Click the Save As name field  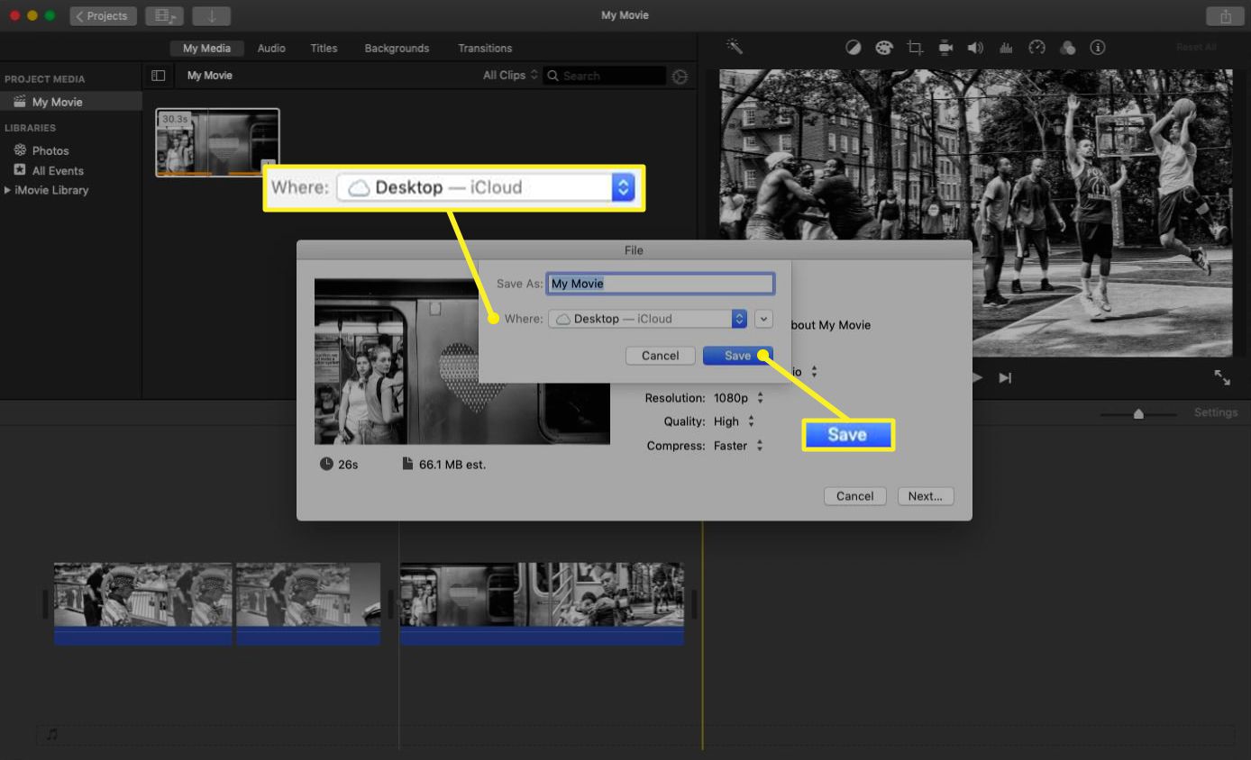tap(660, 284)
